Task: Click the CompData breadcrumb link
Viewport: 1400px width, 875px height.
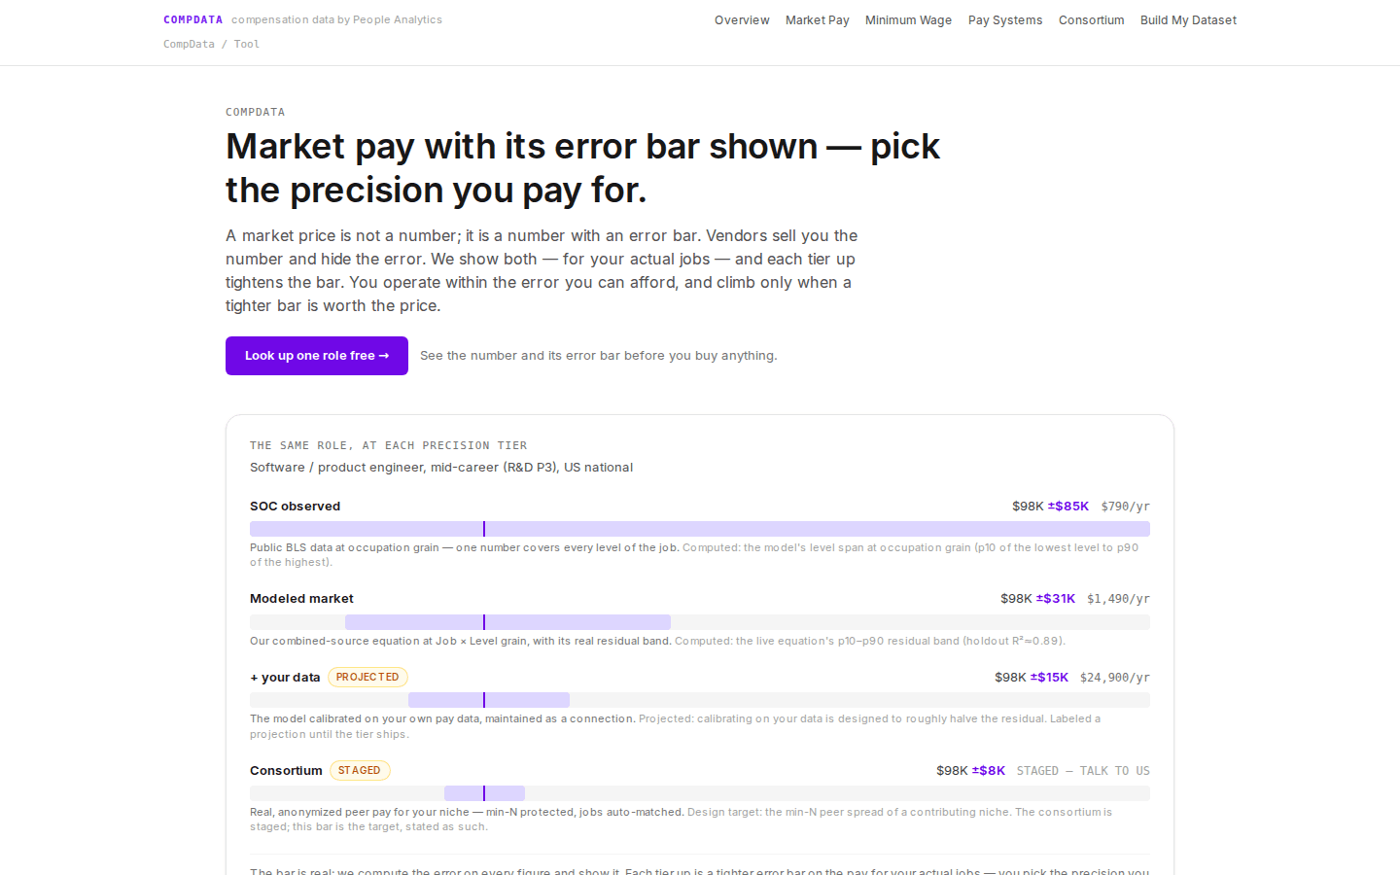Action: coord(189,44)
